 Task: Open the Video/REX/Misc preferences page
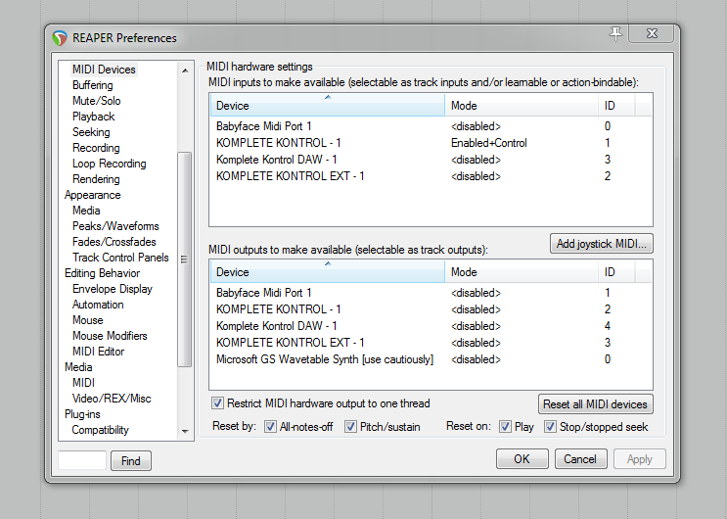112,399
